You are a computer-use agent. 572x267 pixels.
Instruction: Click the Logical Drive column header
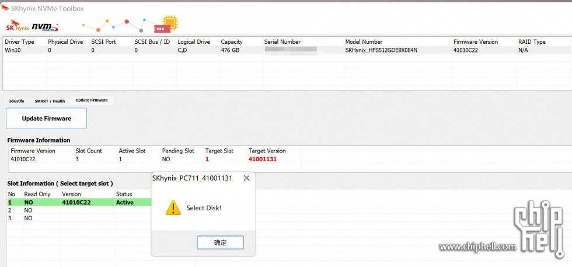194,41
